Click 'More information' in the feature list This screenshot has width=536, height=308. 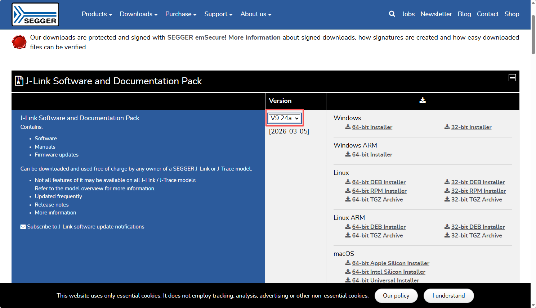pyautogui.click(x=55, y=213)
